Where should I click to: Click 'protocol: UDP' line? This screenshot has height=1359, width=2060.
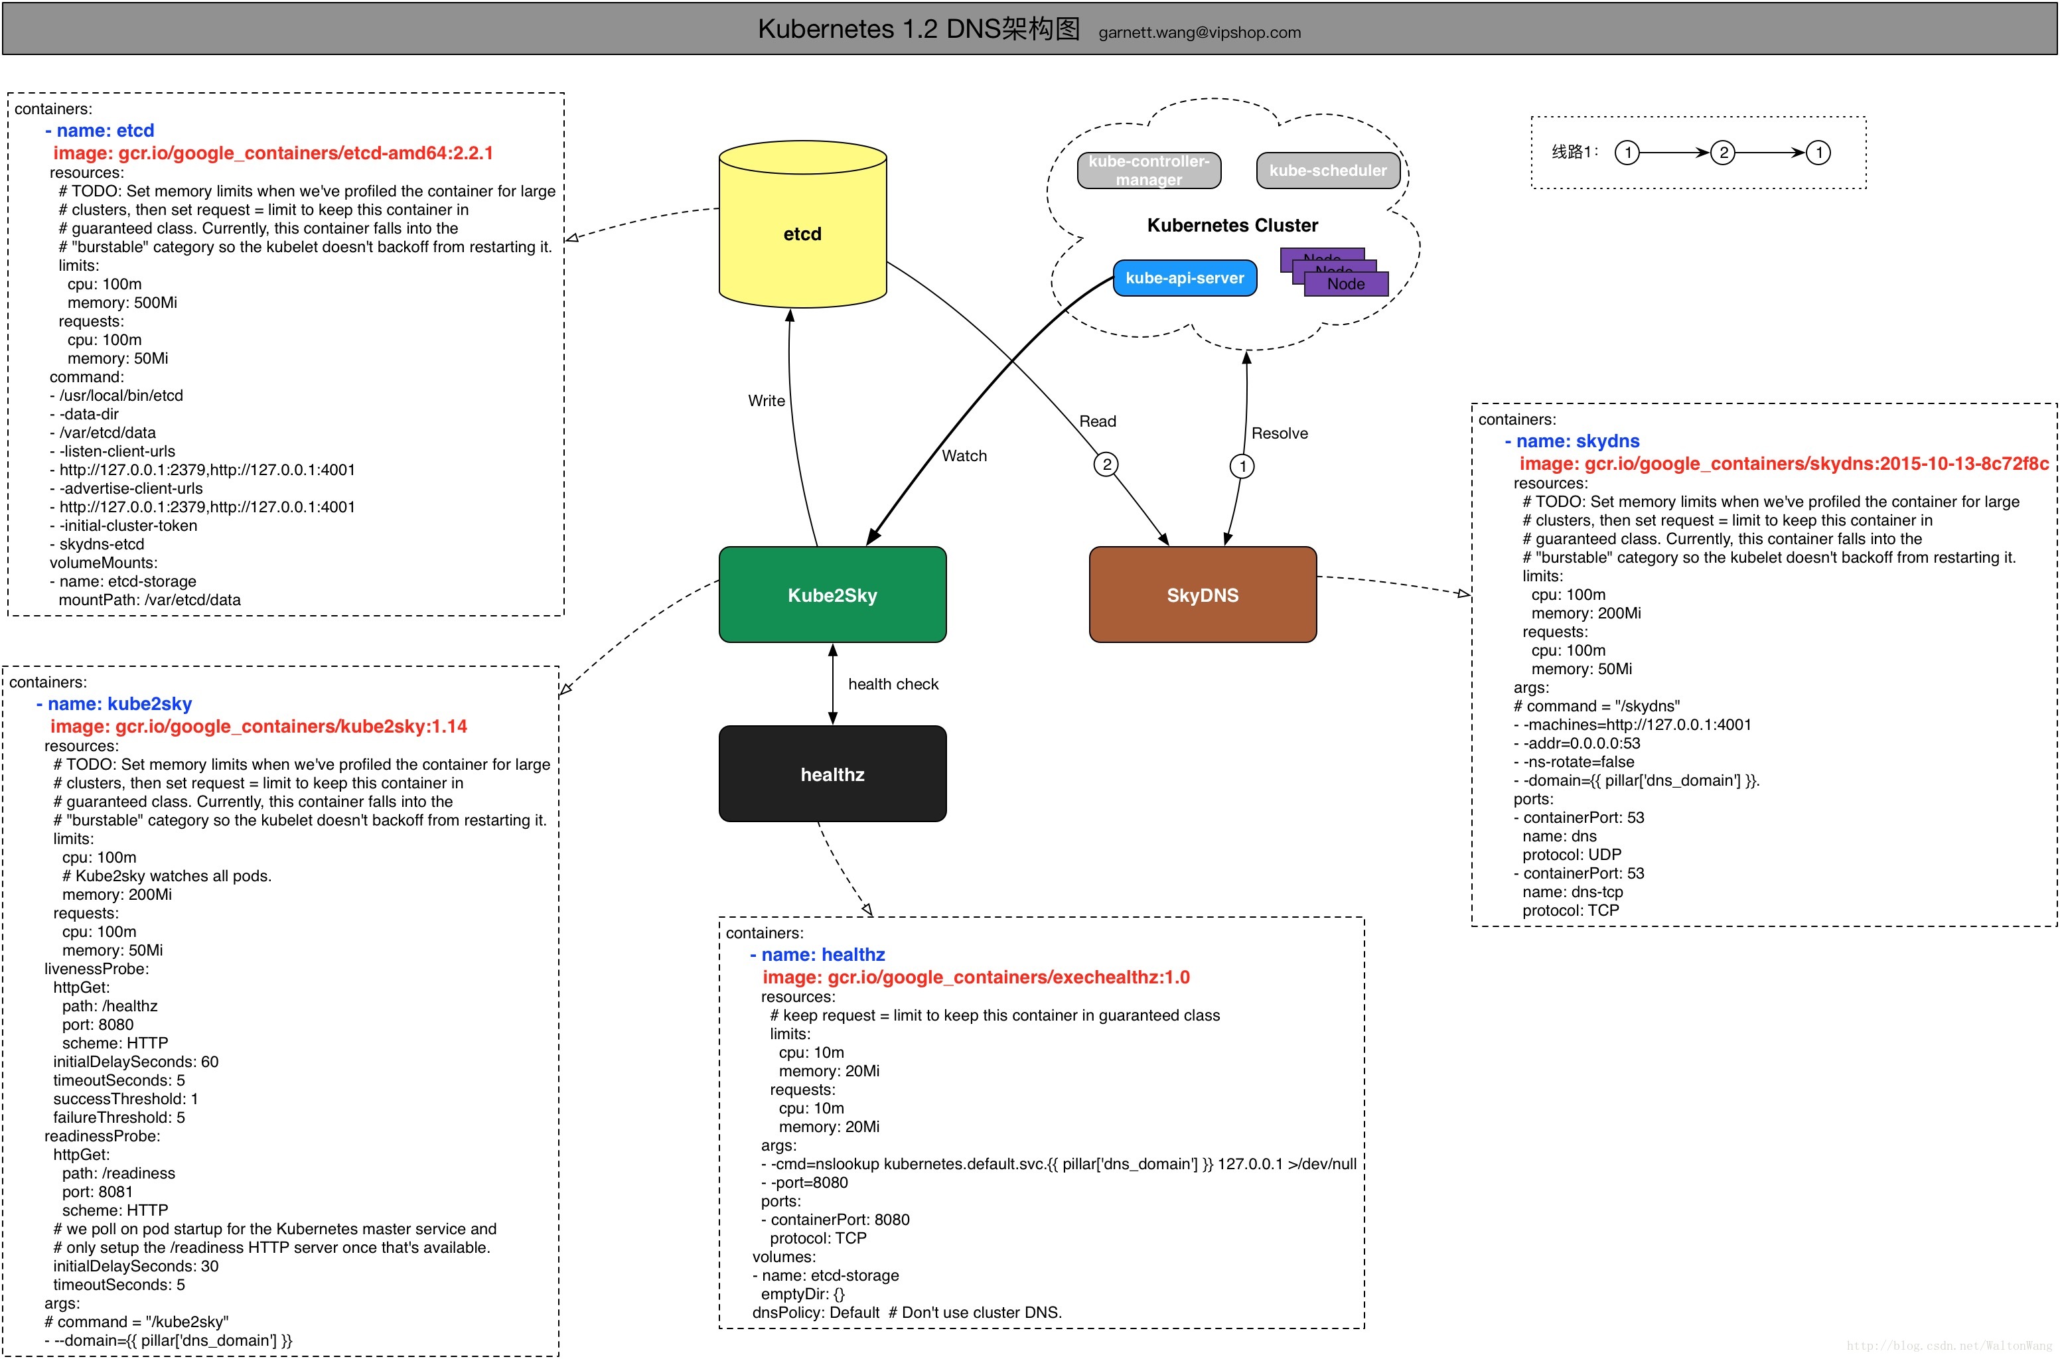pos(1572,855)
